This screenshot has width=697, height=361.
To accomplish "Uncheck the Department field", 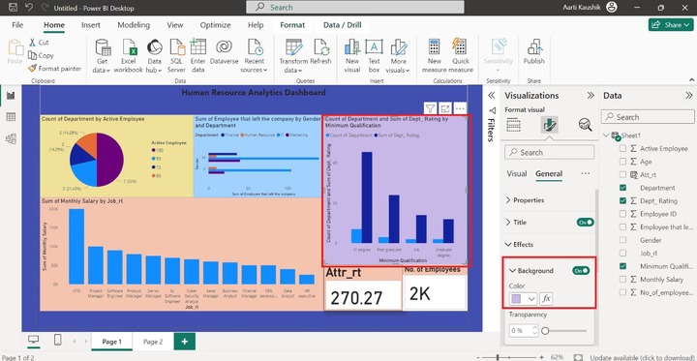I will tap(622, 188).
